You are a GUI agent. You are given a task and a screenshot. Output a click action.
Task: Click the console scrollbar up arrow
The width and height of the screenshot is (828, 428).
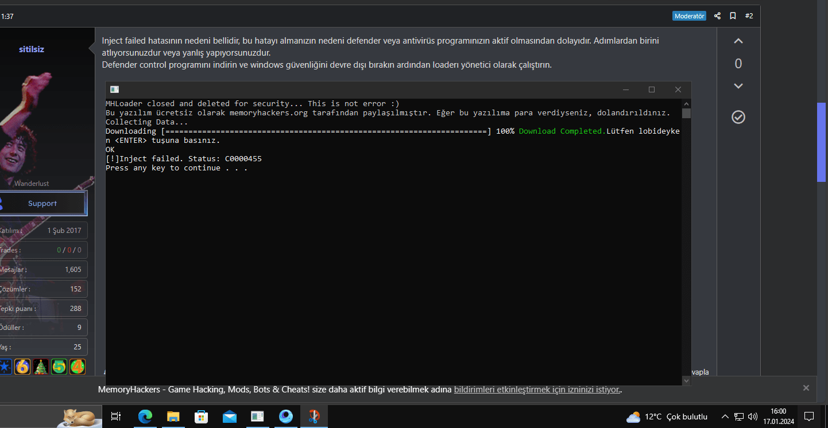click(x=686, y=103)
